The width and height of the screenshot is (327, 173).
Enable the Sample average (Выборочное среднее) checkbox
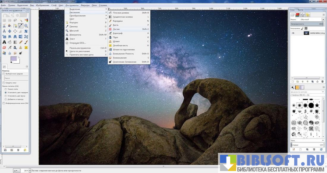click(4, 74)
